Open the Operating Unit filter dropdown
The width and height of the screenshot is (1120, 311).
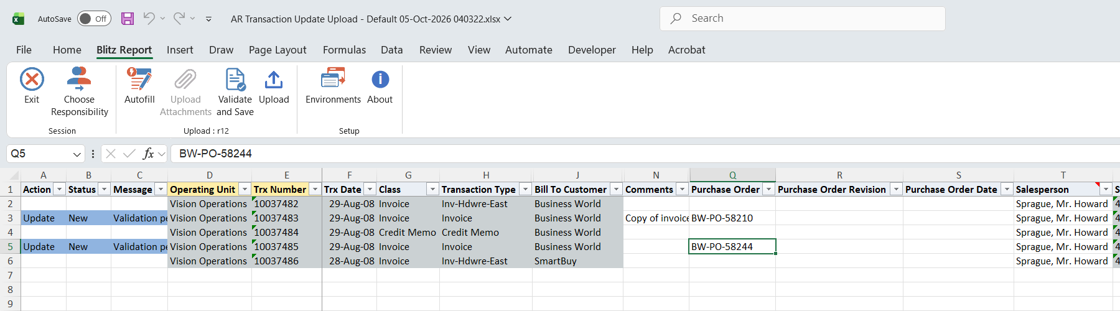tap(245, 189)
